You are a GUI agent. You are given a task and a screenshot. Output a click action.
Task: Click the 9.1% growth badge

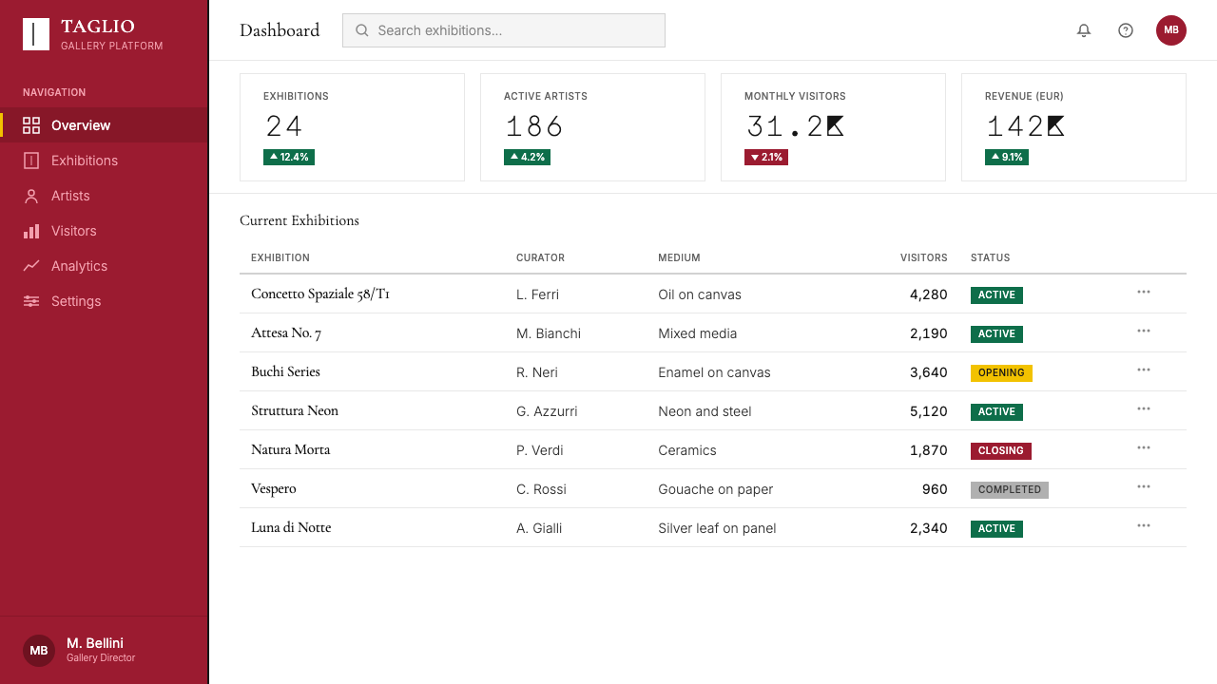[1007, 157]
